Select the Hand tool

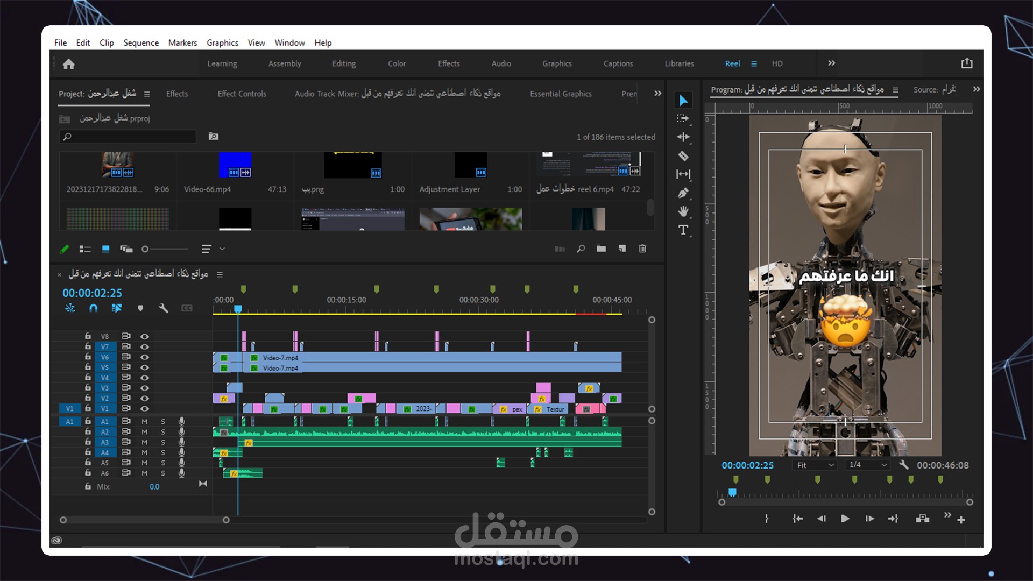pyautogui.click(x=683, y=211)
